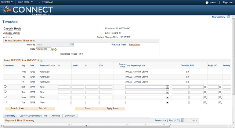235x132 pixels.
Task: Click the green refresh timesheet icon
Action: [x=56, y=49]
